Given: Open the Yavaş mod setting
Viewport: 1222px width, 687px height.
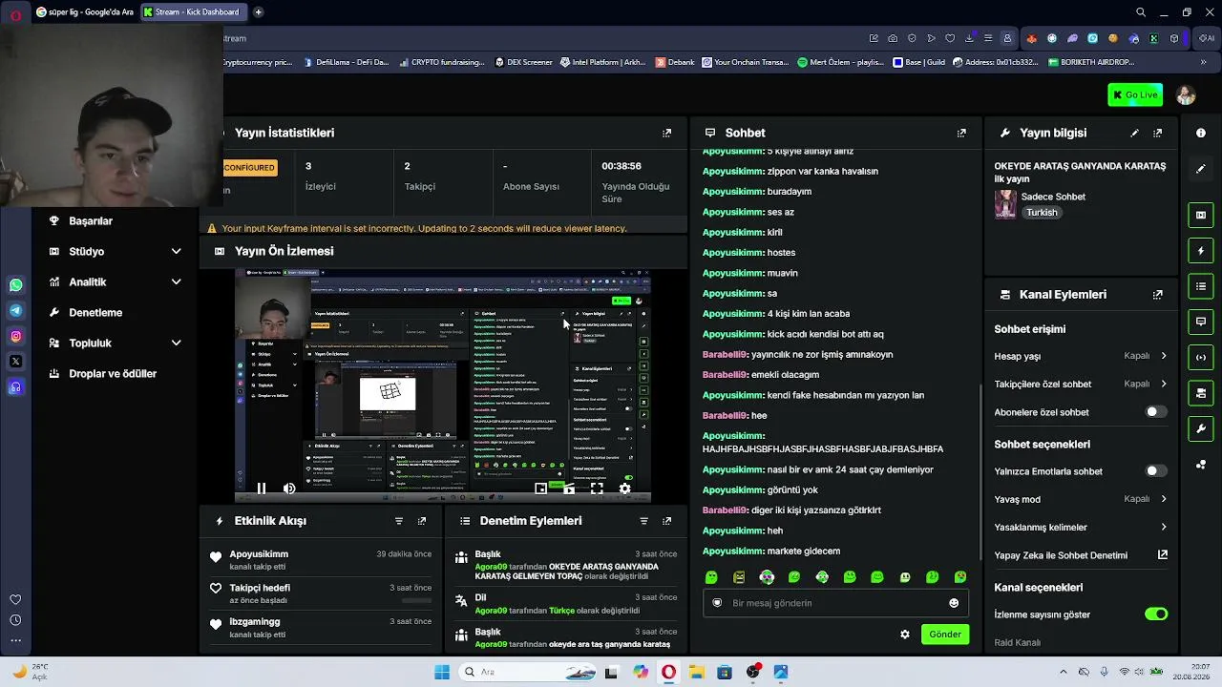Looking at the screenshot, I should (x=1081, y=499).
